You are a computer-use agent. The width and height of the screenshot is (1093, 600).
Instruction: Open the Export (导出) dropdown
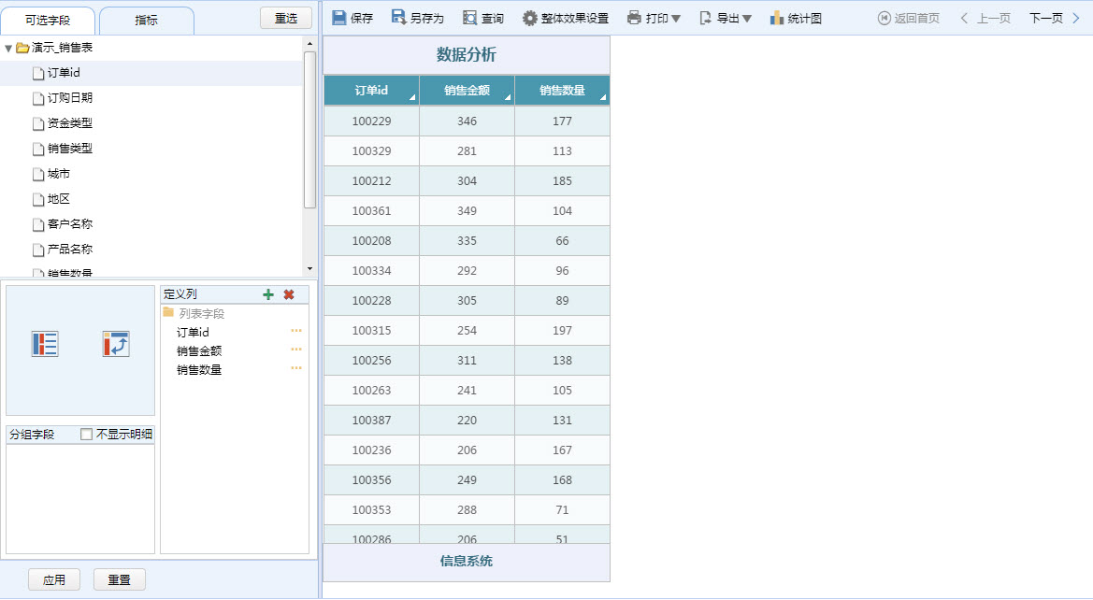[726, 18]
